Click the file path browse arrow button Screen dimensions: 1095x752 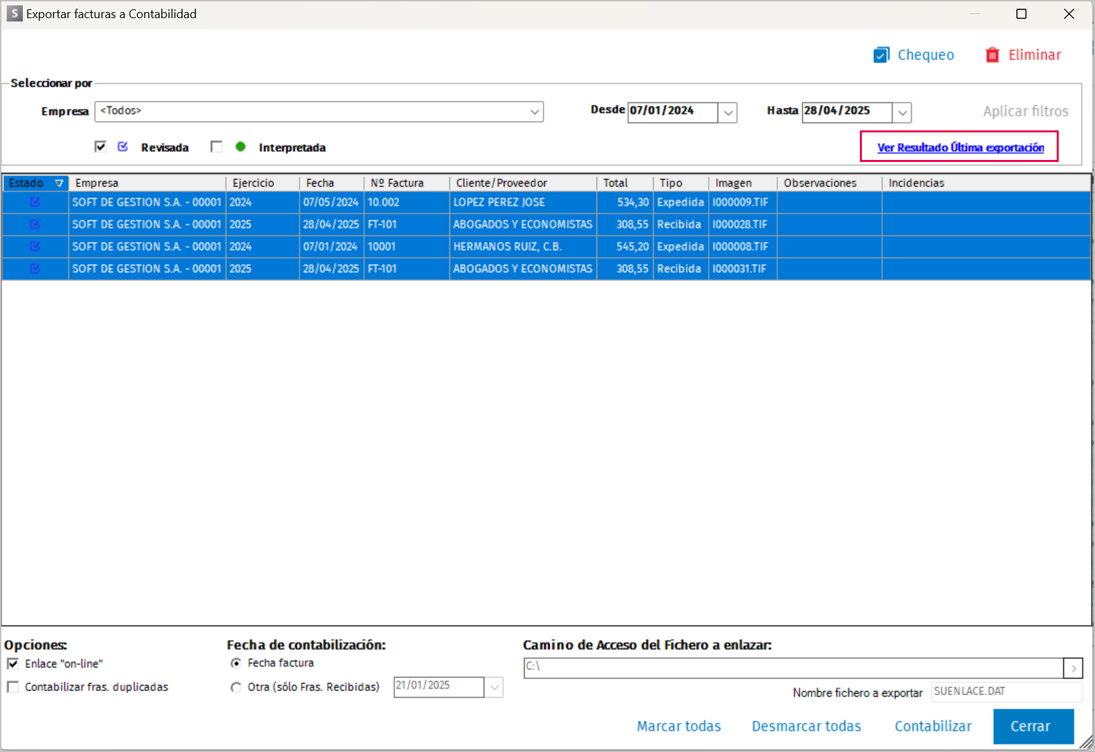pos(1073,668)
